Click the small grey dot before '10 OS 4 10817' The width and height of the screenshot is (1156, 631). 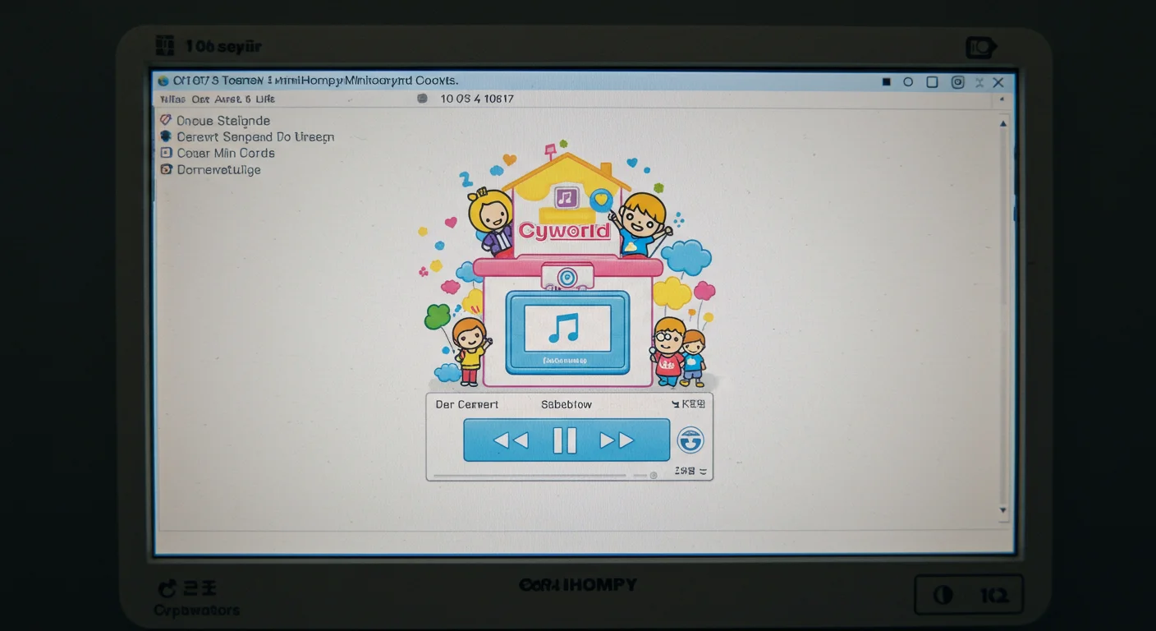point(423,98)
